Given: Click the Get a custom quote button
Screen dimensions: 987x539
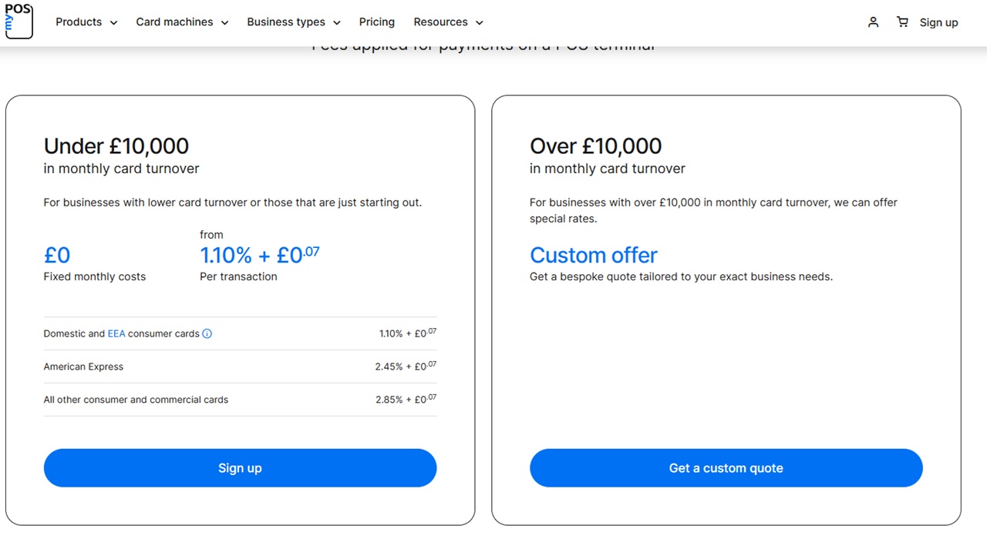Looking at the screenshot, I should pos(726,467).
